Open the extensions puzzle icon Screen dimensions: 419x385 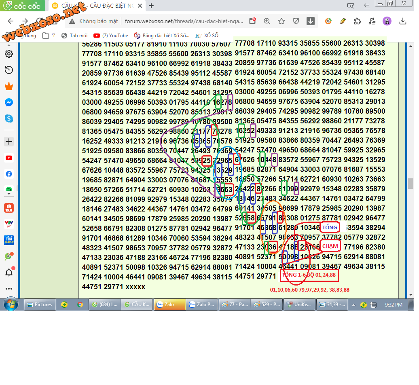pos(357,21)
